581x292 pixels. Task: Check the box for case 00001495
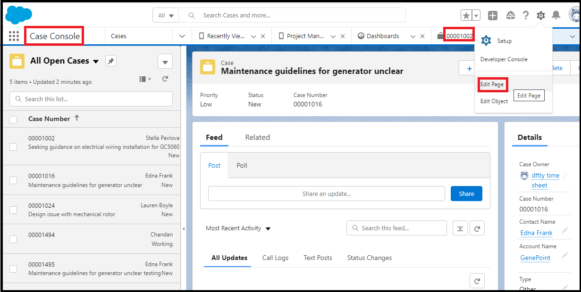pos(13,269)
